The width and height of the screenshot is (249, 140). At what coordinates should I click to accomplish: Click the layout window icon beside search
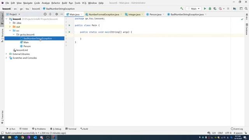[x=241, y=9]
